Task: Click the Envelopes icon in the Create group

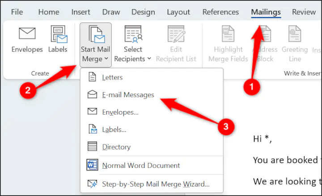Action: click(x=27, y=34)
